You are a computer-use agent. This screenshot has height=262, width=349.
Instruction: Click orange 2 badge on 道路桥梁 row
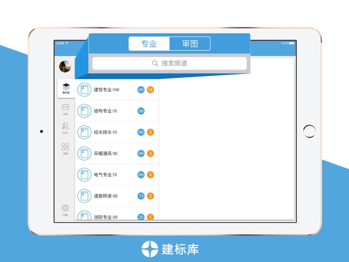[x=150, y=196]
